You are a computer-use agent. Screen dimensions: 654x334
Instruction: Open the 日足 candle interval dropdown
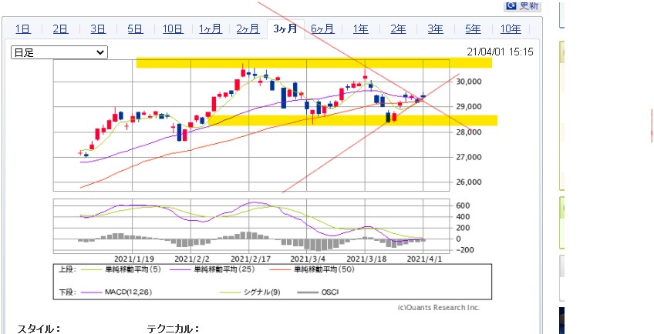coord(59,52)
